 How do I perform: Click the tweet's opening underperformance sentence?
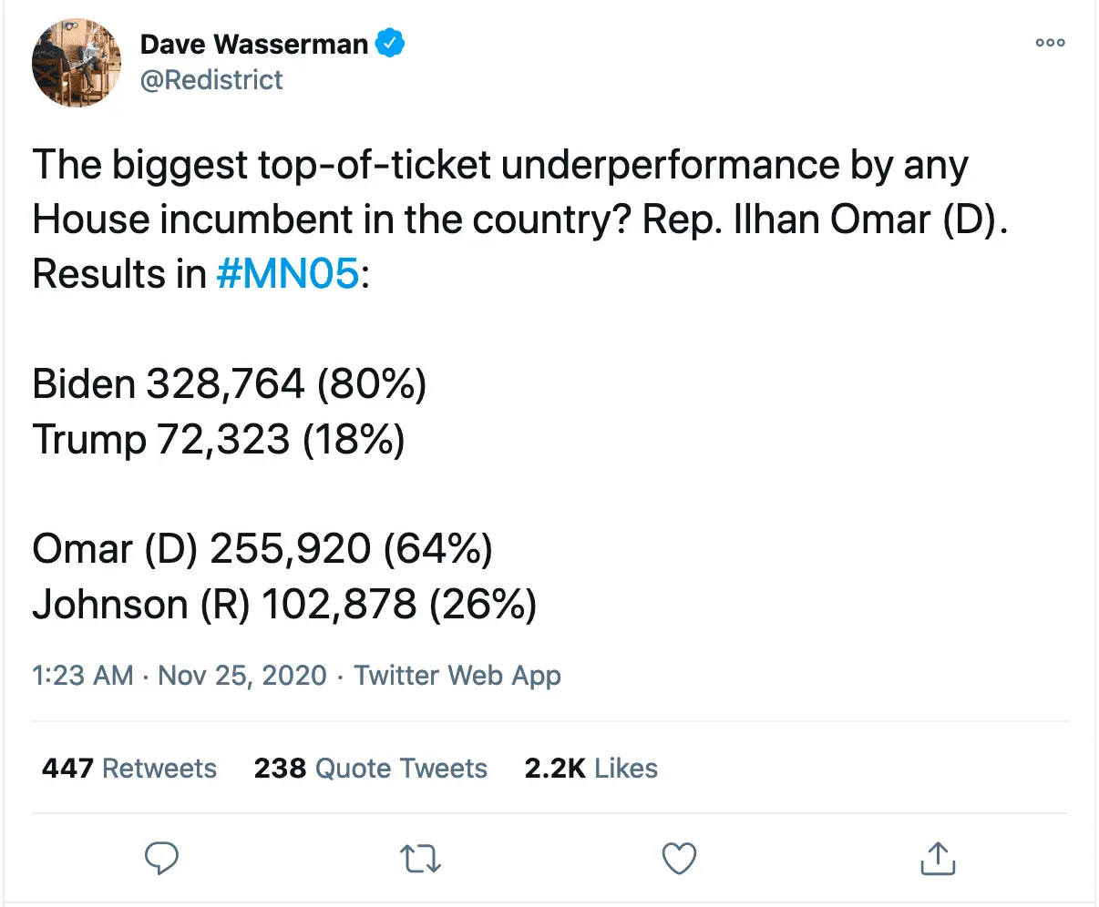499,165
